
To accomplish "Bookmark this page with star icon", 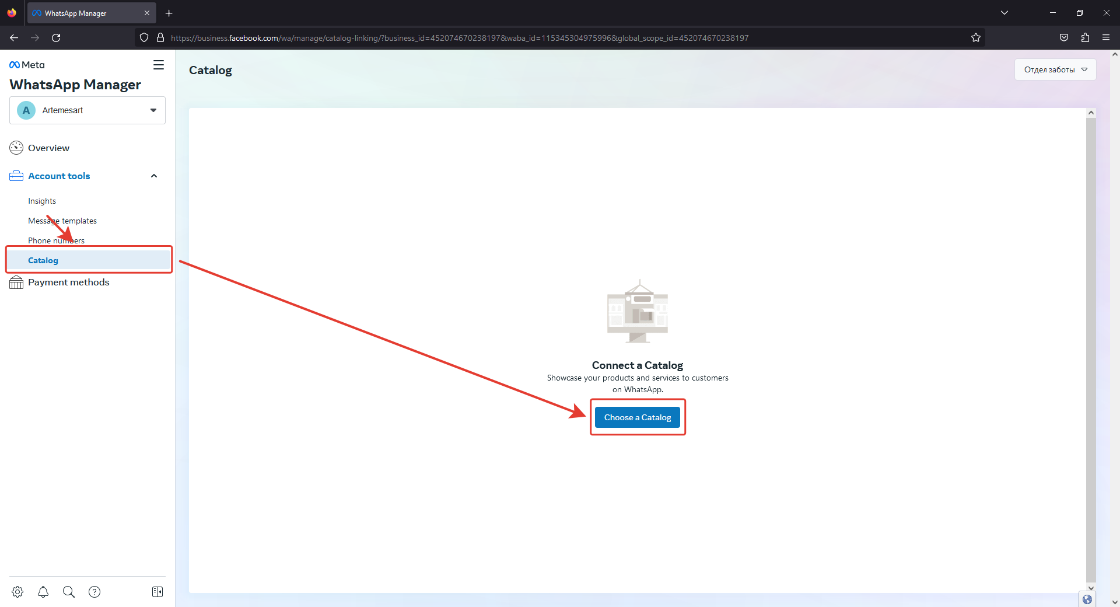I will pos(976,37).
